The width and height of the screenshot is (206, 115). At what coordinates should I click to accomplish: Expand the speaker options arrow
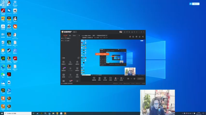click(x=123, y=78)
